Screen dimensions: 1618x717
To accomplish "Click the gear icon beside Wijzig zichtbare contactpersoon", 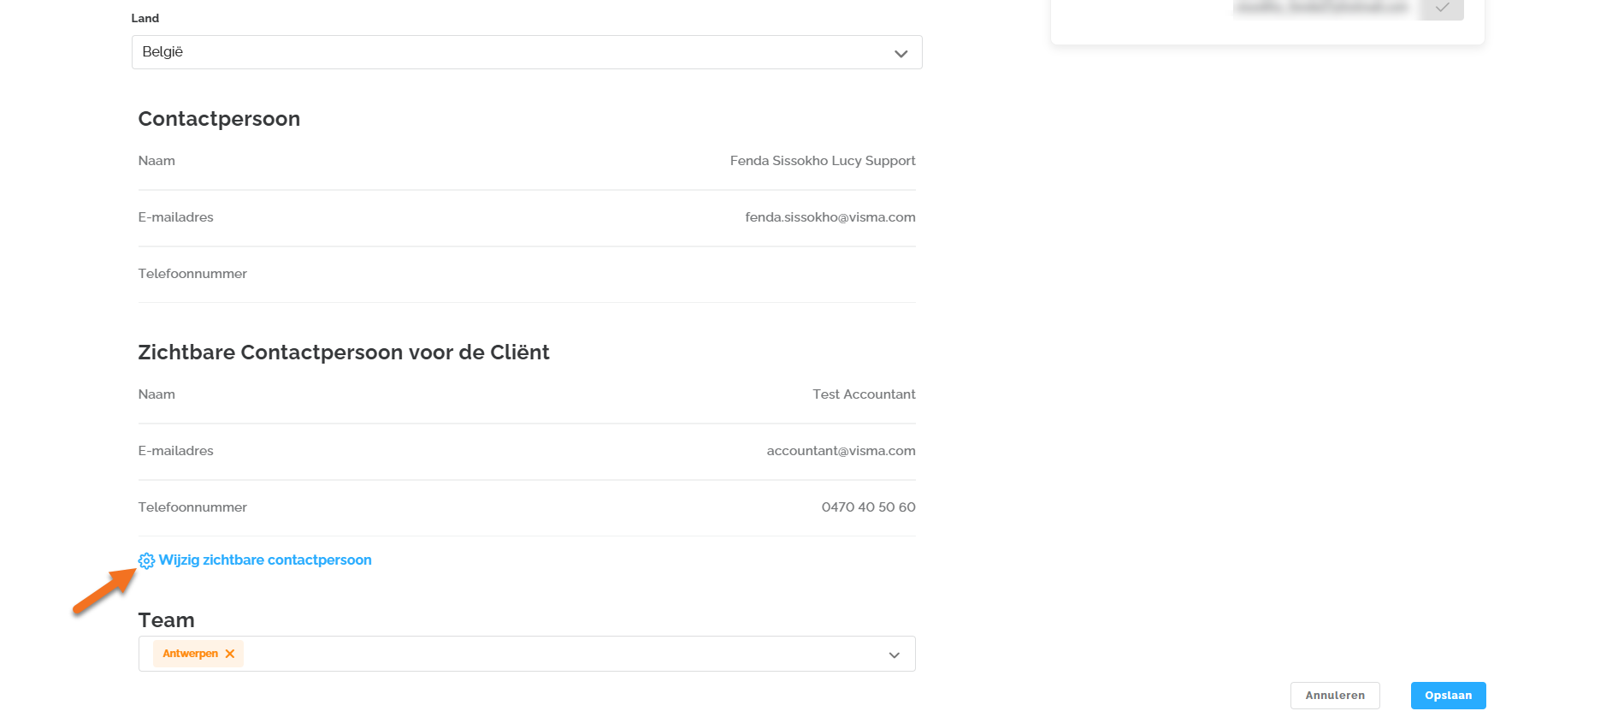I will [146, 561].
